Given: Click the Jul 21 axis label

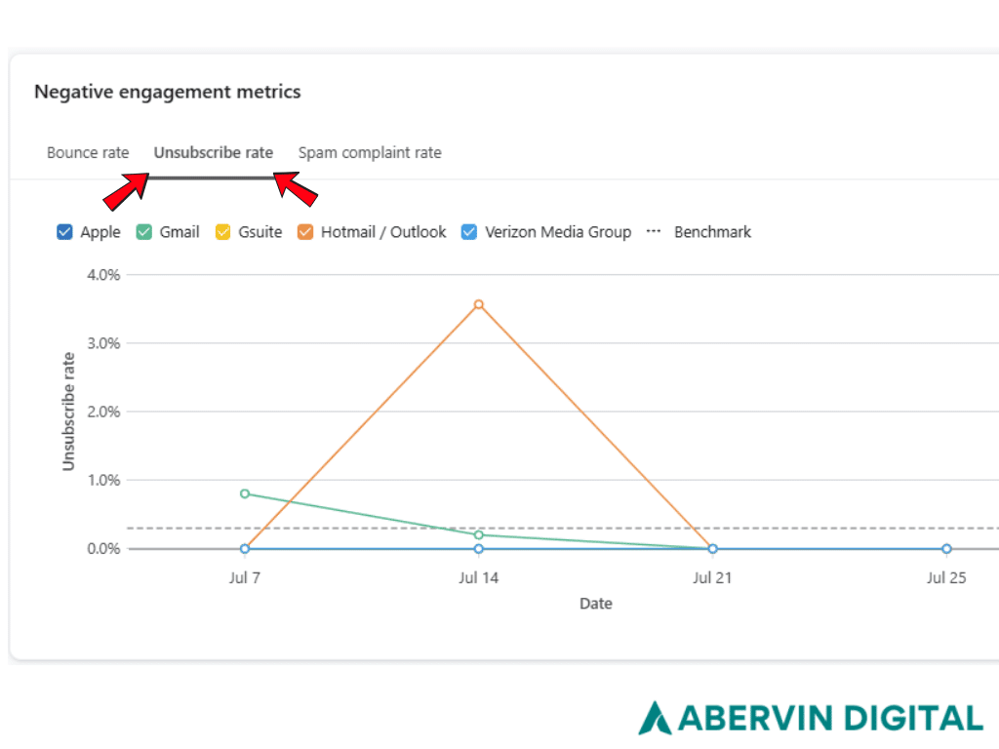Looking at the screenshot, I should pyautogui.click(x=712, y=577).
